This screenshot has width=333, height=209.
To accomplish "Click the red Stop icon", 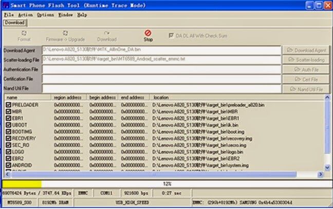I will click(148, 33).
